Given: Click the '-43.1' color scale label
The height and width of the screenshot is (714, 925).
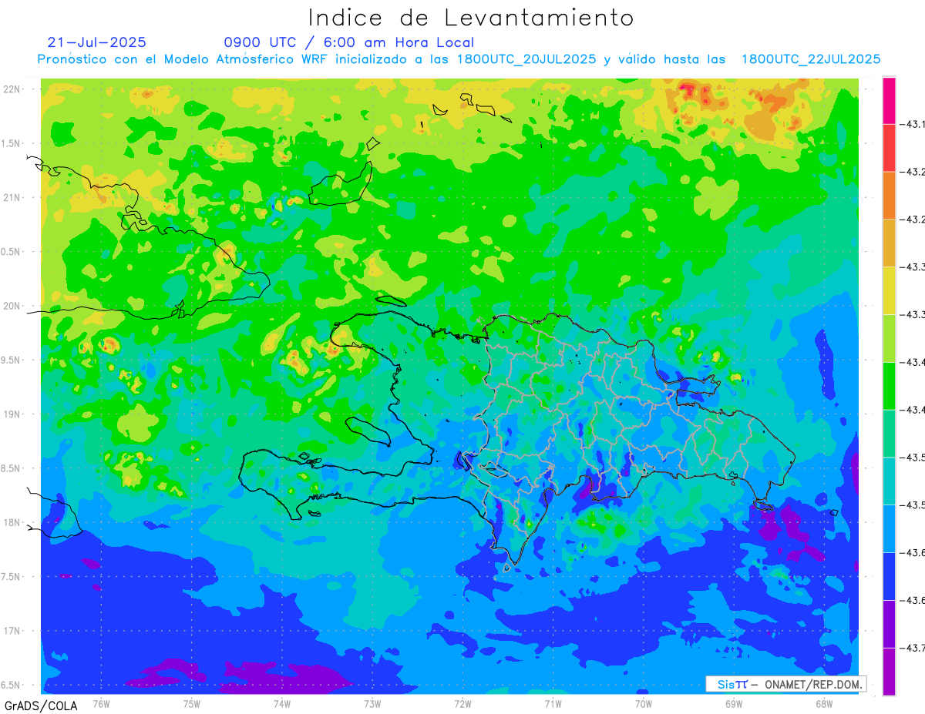Looking at the screenshot, I should [913, 123].
